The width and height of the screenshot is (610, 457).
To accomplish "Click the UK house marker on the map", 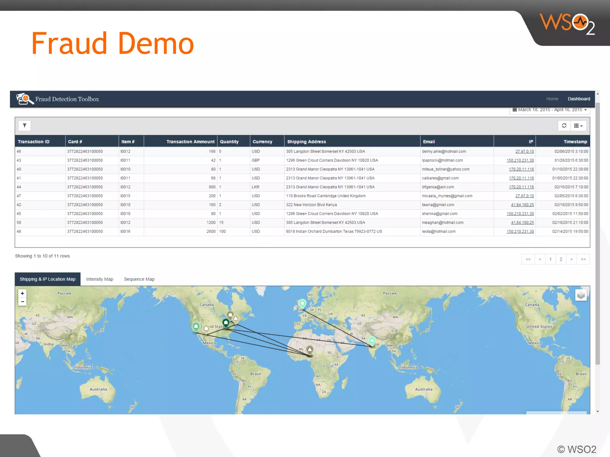I will [x=302, y=303].
